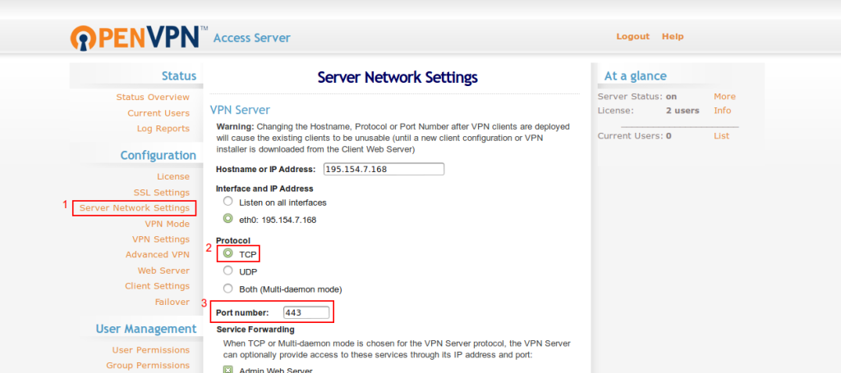Open User Permissions page
841x373 pixels.
151,350
